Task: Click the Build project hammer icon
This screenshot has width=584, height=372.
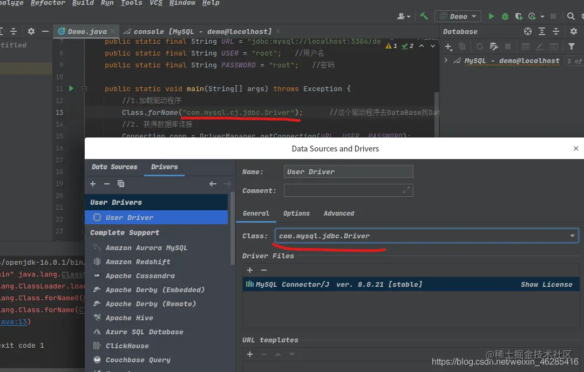Action: tap(424, 16)
